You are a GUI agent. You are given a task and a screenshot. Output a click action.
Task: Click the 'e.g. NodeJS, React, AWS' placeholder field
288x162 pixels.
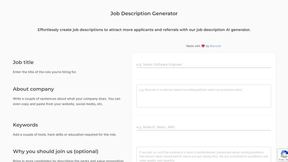pyautogui.click(x=156, y=127)
